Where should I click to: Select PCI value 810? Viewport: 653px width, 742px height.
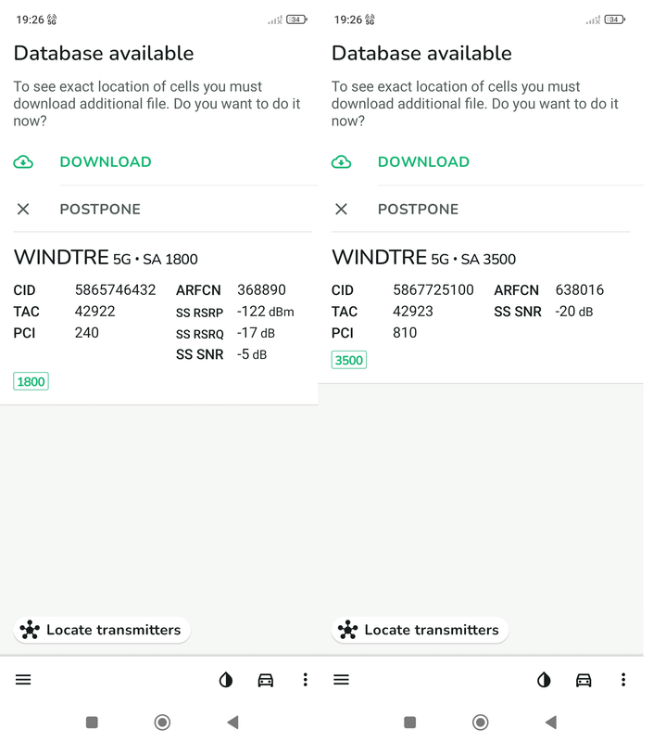point(405,333)
